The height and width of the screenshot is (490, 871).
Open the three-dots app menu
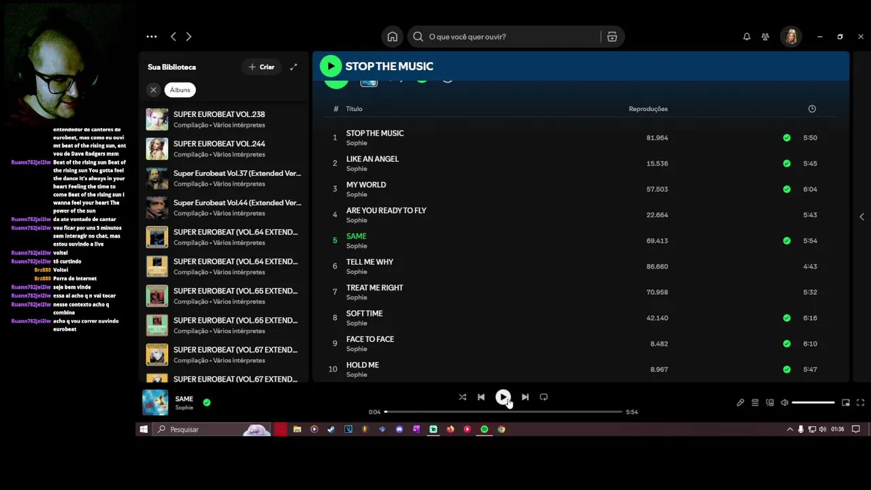point(151,37)
